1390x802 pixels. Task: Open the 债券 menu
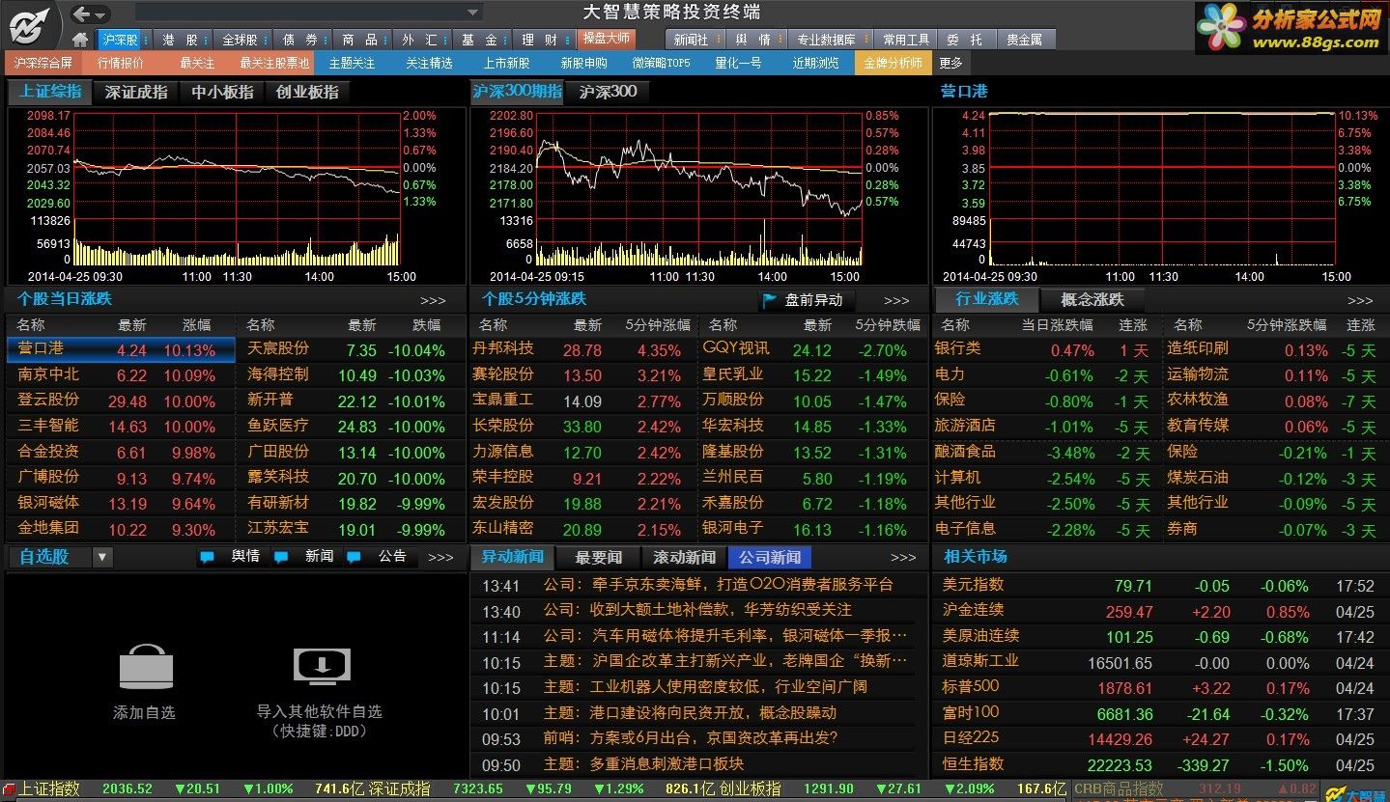pyautogui.click(x=300, y=40)
